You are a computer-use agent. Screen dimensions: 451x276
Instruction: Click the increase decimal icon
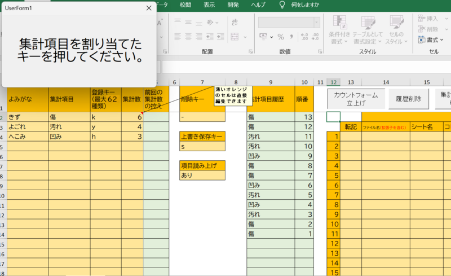coord(305,37)
